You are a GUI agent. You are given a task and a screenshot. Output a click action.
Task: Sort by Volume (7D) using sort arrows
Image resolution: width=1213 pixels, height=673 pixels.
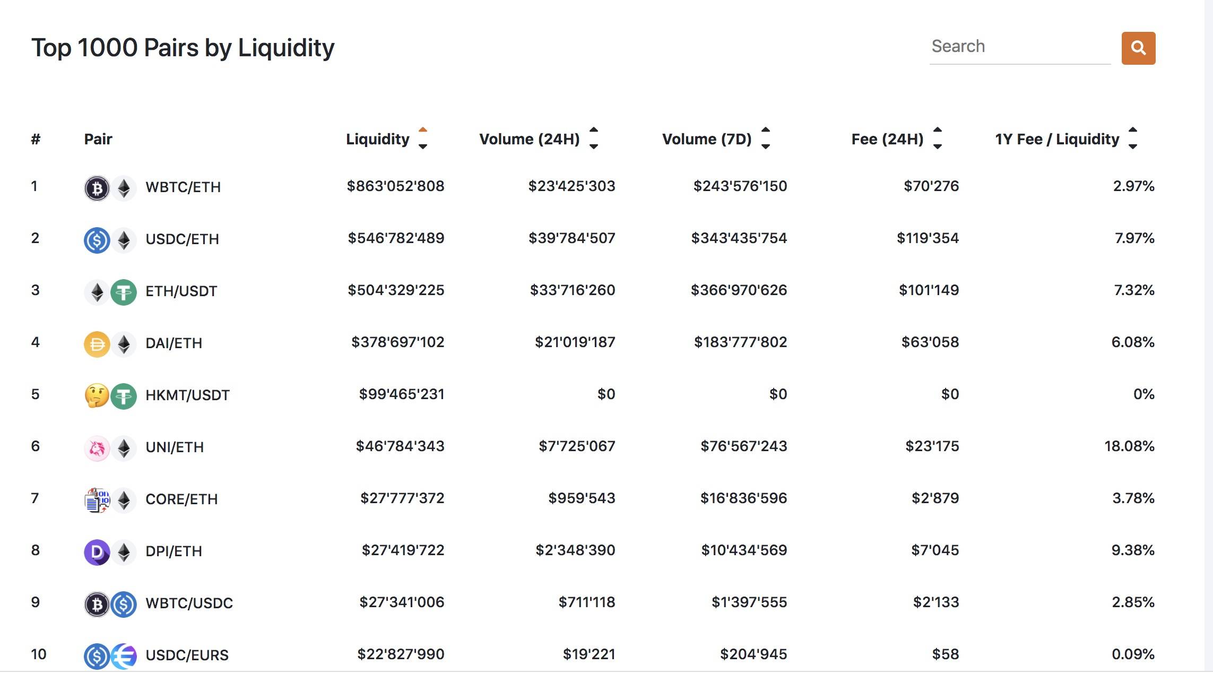tap(765, 139)
